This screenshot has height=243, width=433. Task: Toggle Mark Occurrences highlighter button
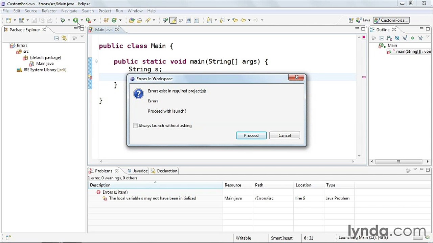coord(173,20)
